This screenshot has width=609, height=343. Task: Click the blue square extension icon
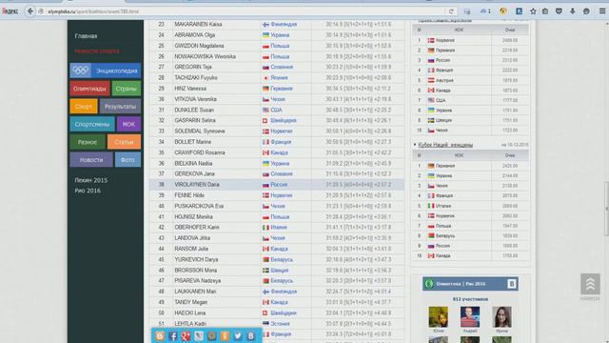pos(519,11)
